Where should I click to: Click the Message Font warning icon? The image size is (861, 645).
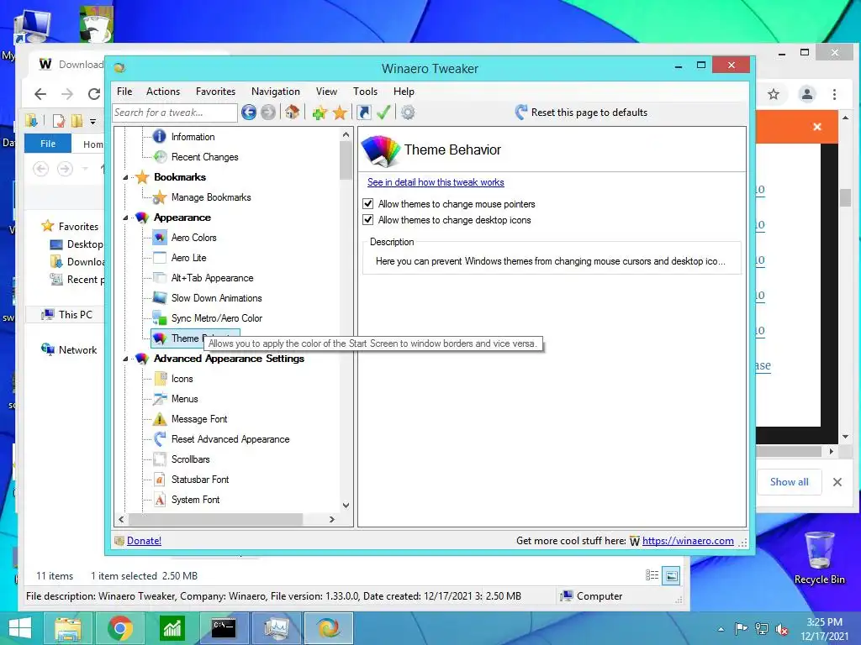[160, 419]
